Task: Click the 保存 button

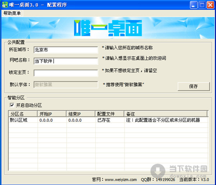Action: coord(194,86)
